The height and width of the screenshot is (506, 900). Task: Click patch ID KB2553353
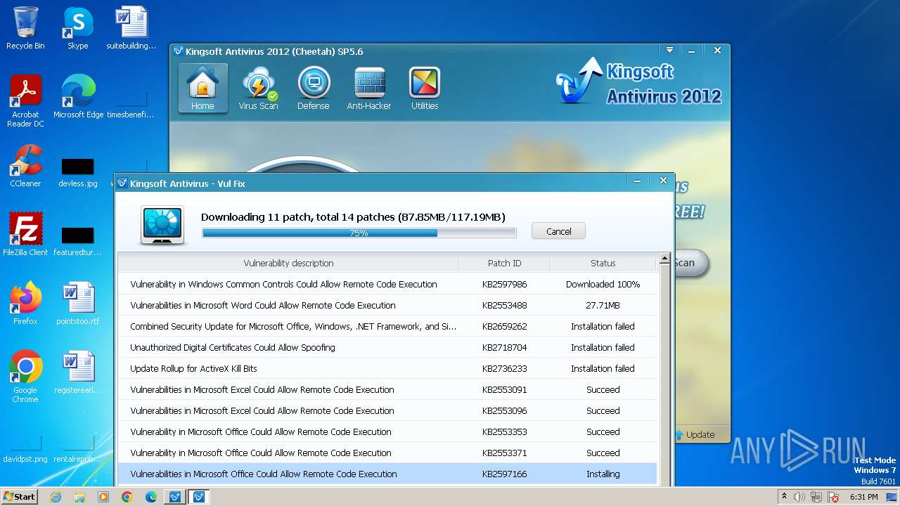(505, 432)
